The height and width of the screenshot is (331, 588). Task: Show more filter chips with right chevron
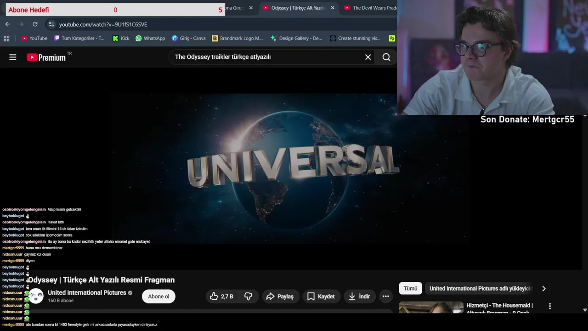(x=544, y=289)
